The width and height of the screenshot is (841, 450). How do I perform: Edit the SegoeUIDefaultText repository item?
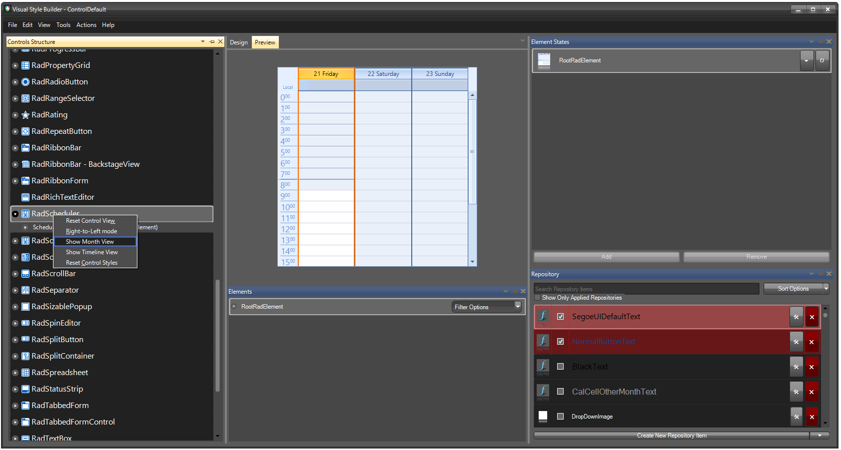[x=797, y=317]
